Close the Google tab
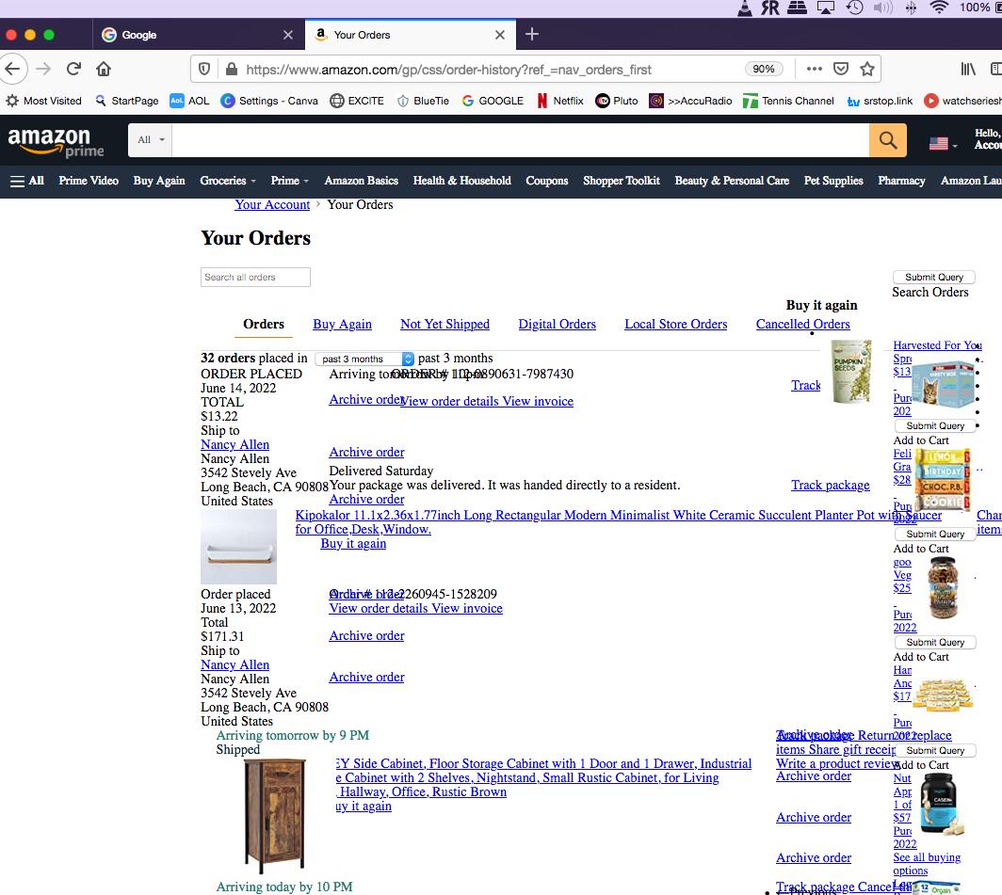Screen dimensions: 1002x895 (x=288, y=35)
